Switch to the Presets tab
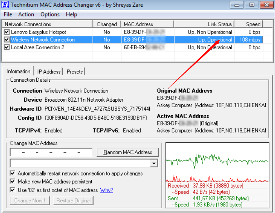 click(74, 72)
